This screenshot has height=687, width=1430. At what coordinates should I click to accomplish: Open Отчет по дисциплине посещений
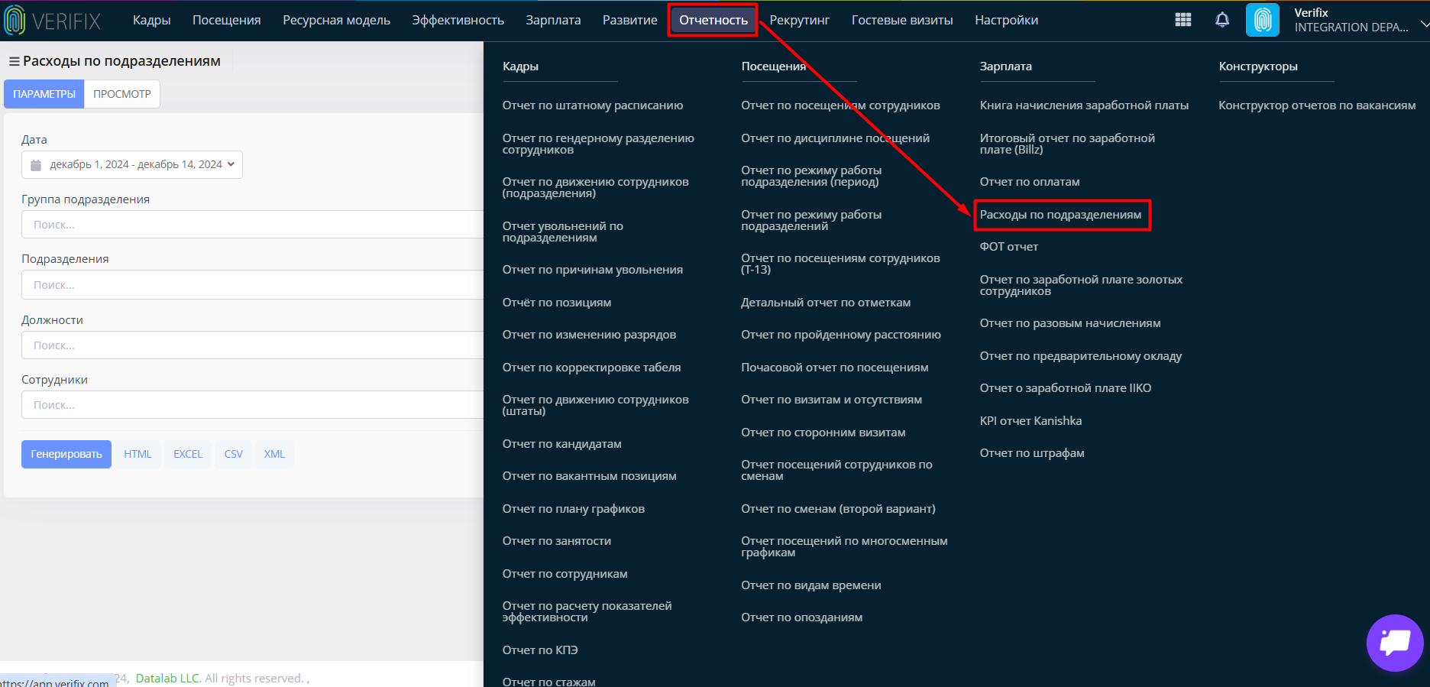point(835,138)
